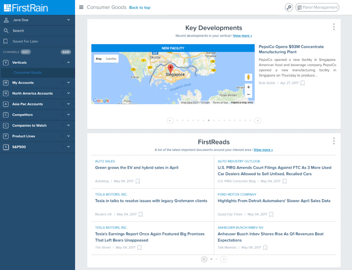Open the settings gear icon near Panel Management
The width and height of the screenshot is (352, 270).
point(289,7)
